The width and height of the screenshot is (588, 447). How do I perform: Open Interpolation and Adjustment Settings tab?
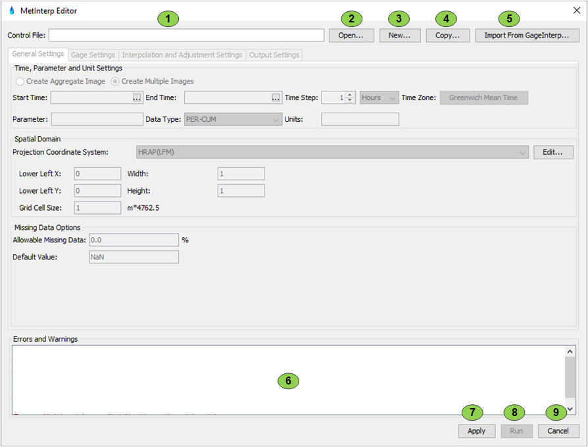click(x=182, y=55)
